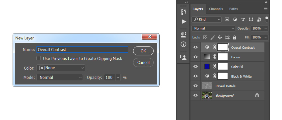282x120 pixels.
Task: Switch to the Layers tab
Action: coord(198,9)
